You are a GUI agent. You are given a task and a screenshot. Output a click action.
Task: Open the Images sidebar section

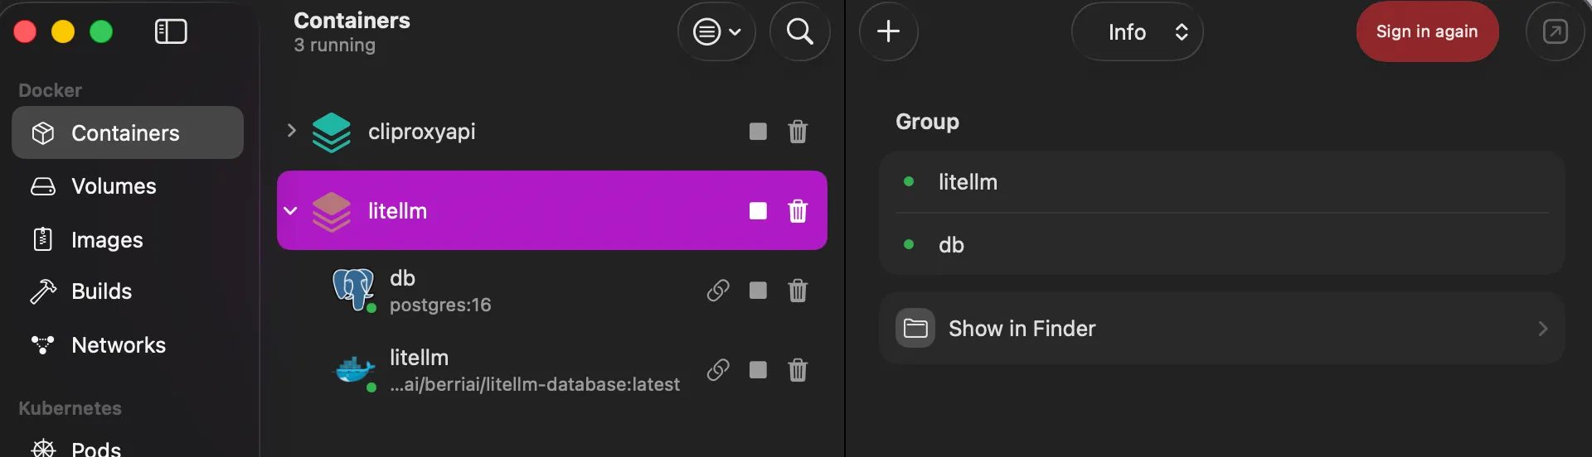[128, 239]
